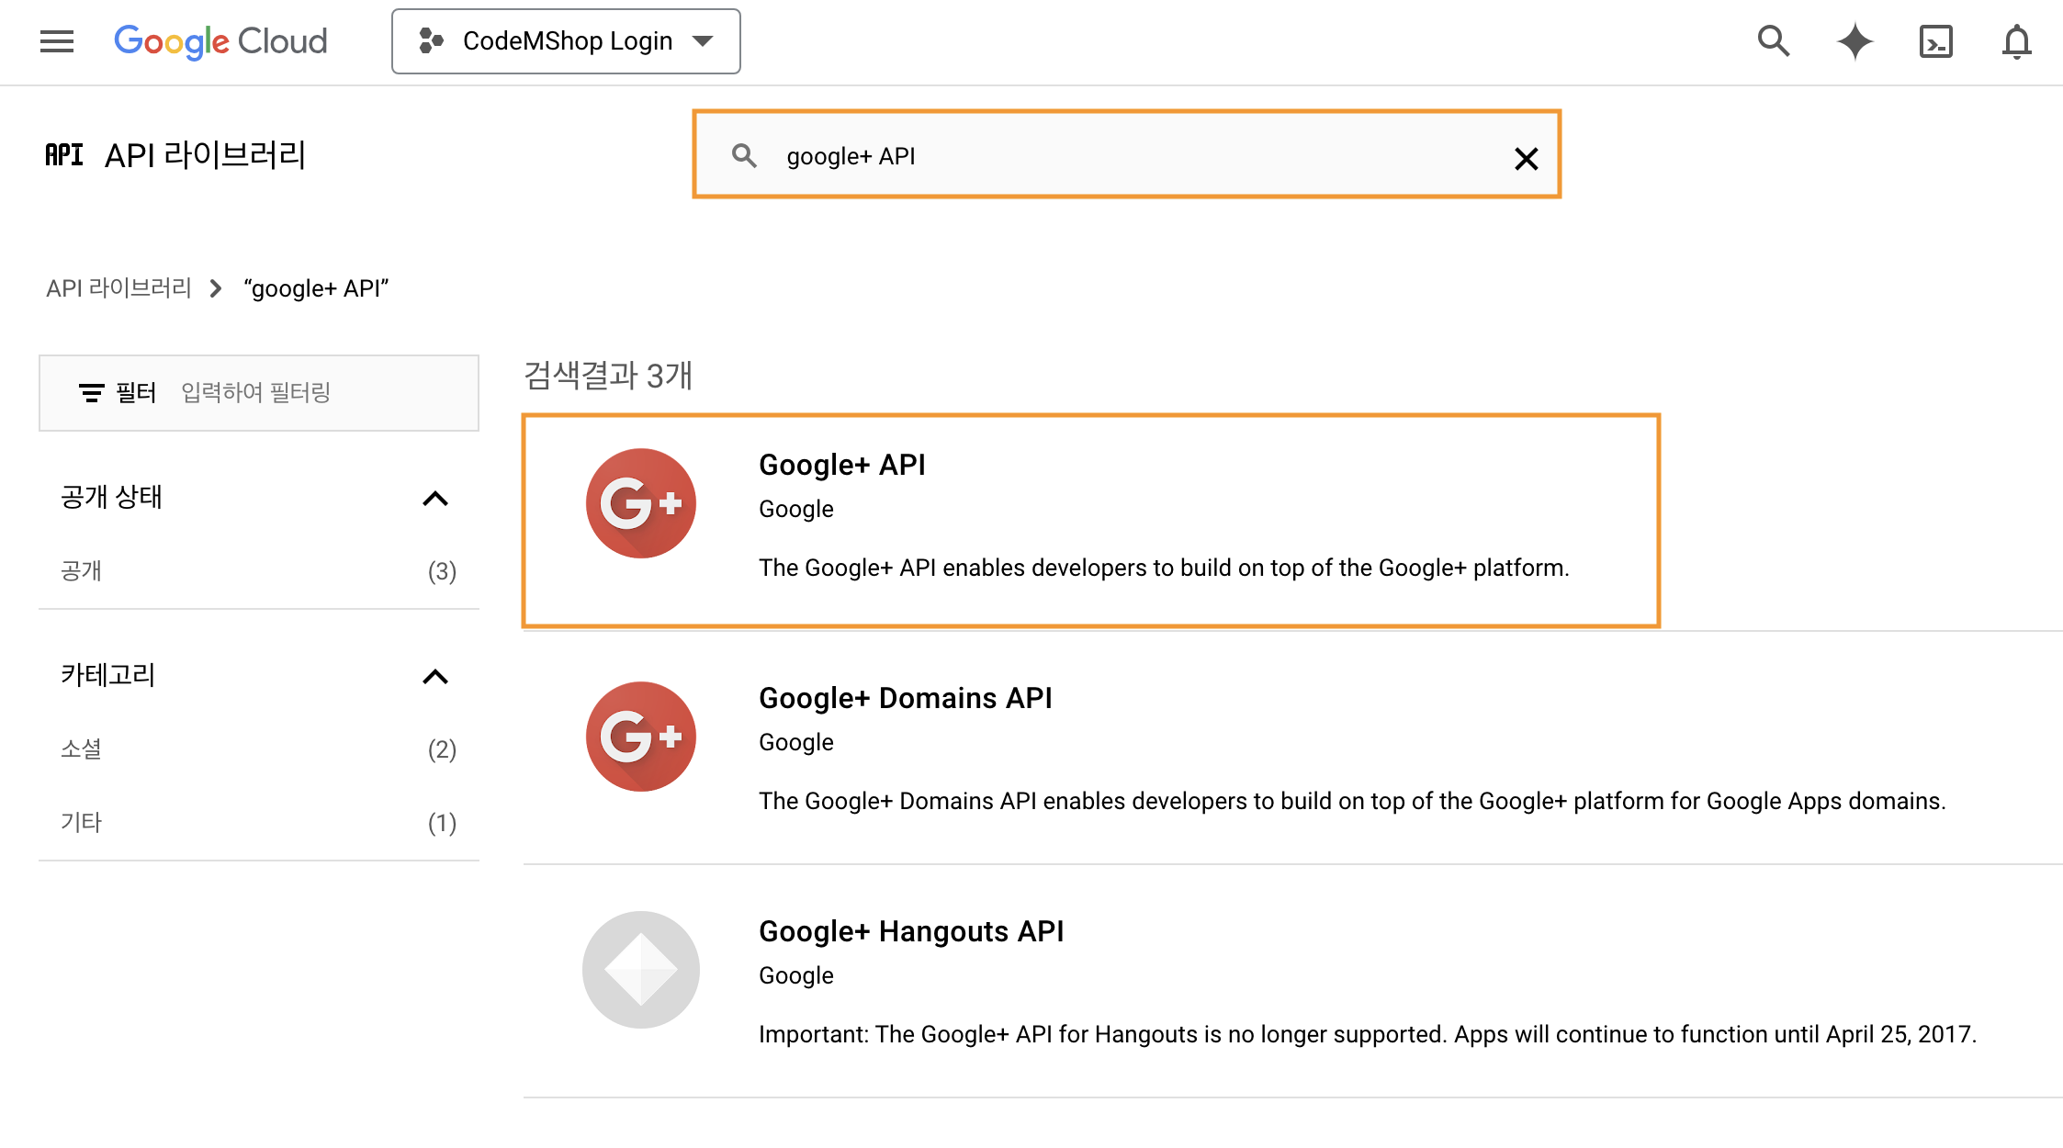This screenshot has height=1148, width=2063.
Task: Click the gray Hangouts API placeholder icon
Action: [x=641, y=970]
